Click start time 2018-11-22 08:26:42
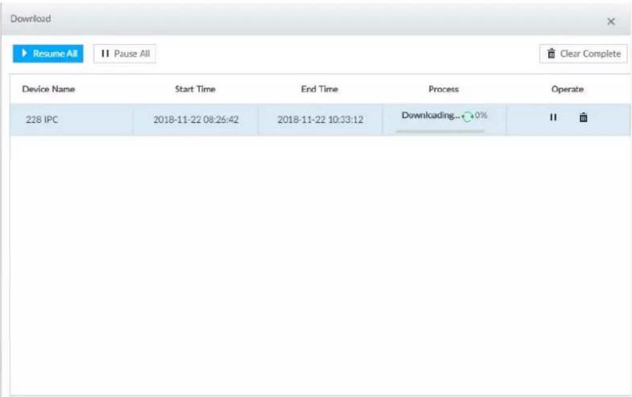The height and width of the screenshot is (397, 632). [x=196, y=120]
